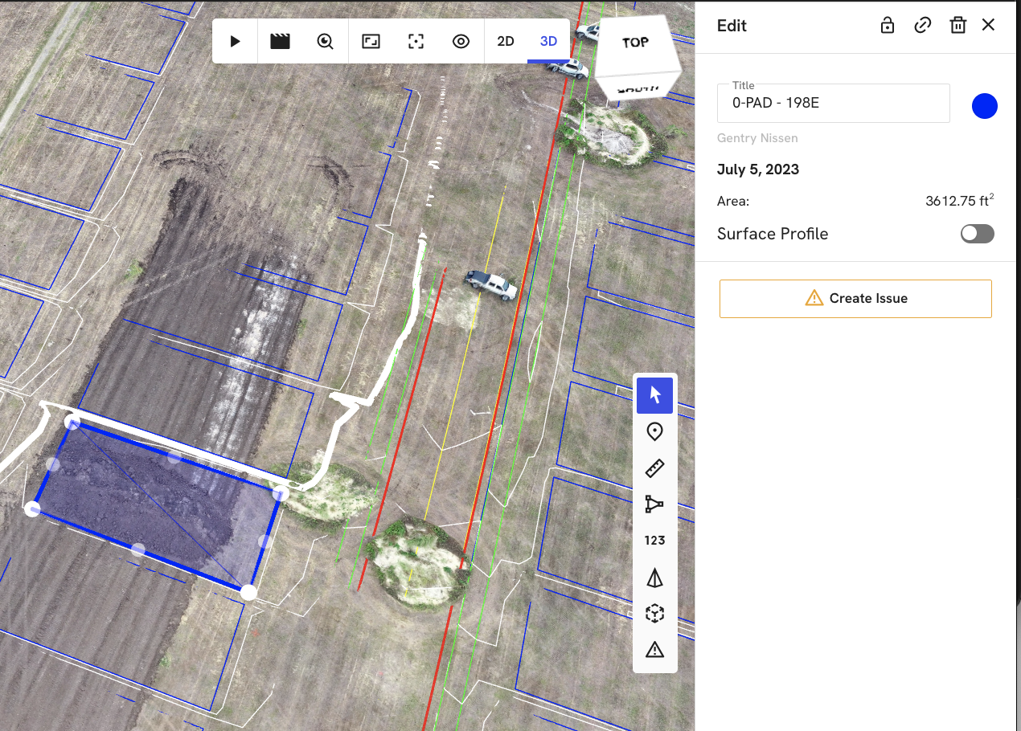1021x731 pixels.
Task: Toggle layer visibility with the eye icon
Action: point(461,41)
